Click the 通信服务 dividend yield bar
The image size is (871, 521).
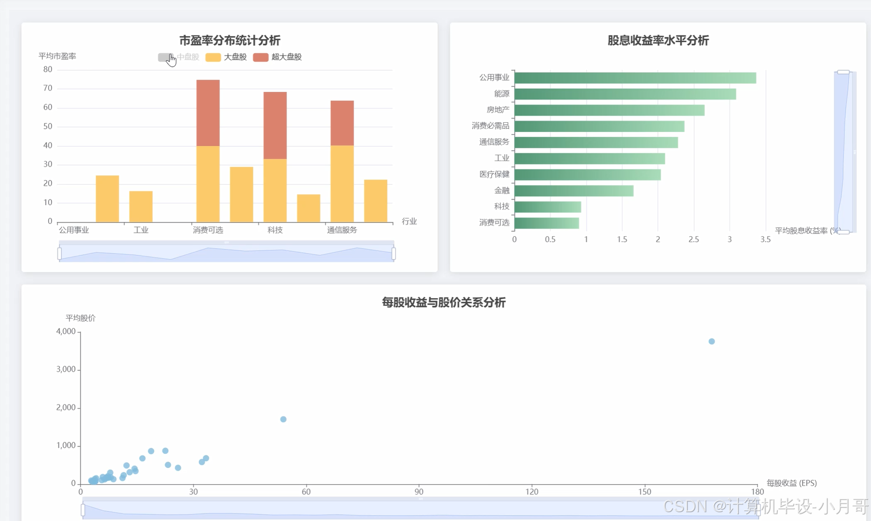coord(596,142)
